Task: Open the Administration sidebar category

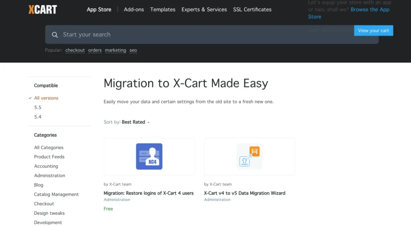Action: [49, 176]
